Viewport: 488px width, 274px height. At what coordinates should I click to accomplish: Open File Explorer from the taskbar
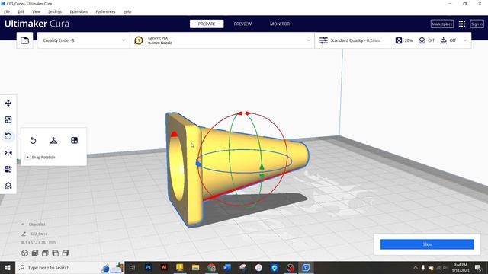tap(195, 267)
